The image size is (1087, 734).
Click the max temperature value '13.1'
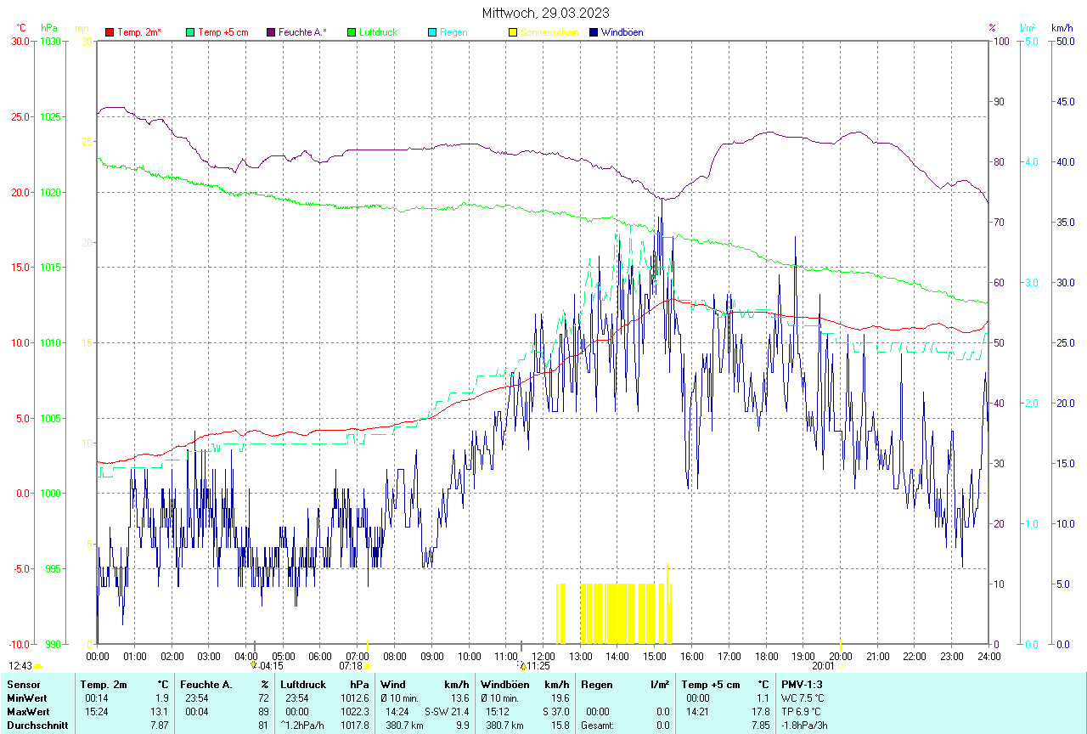tap(159, 711)
